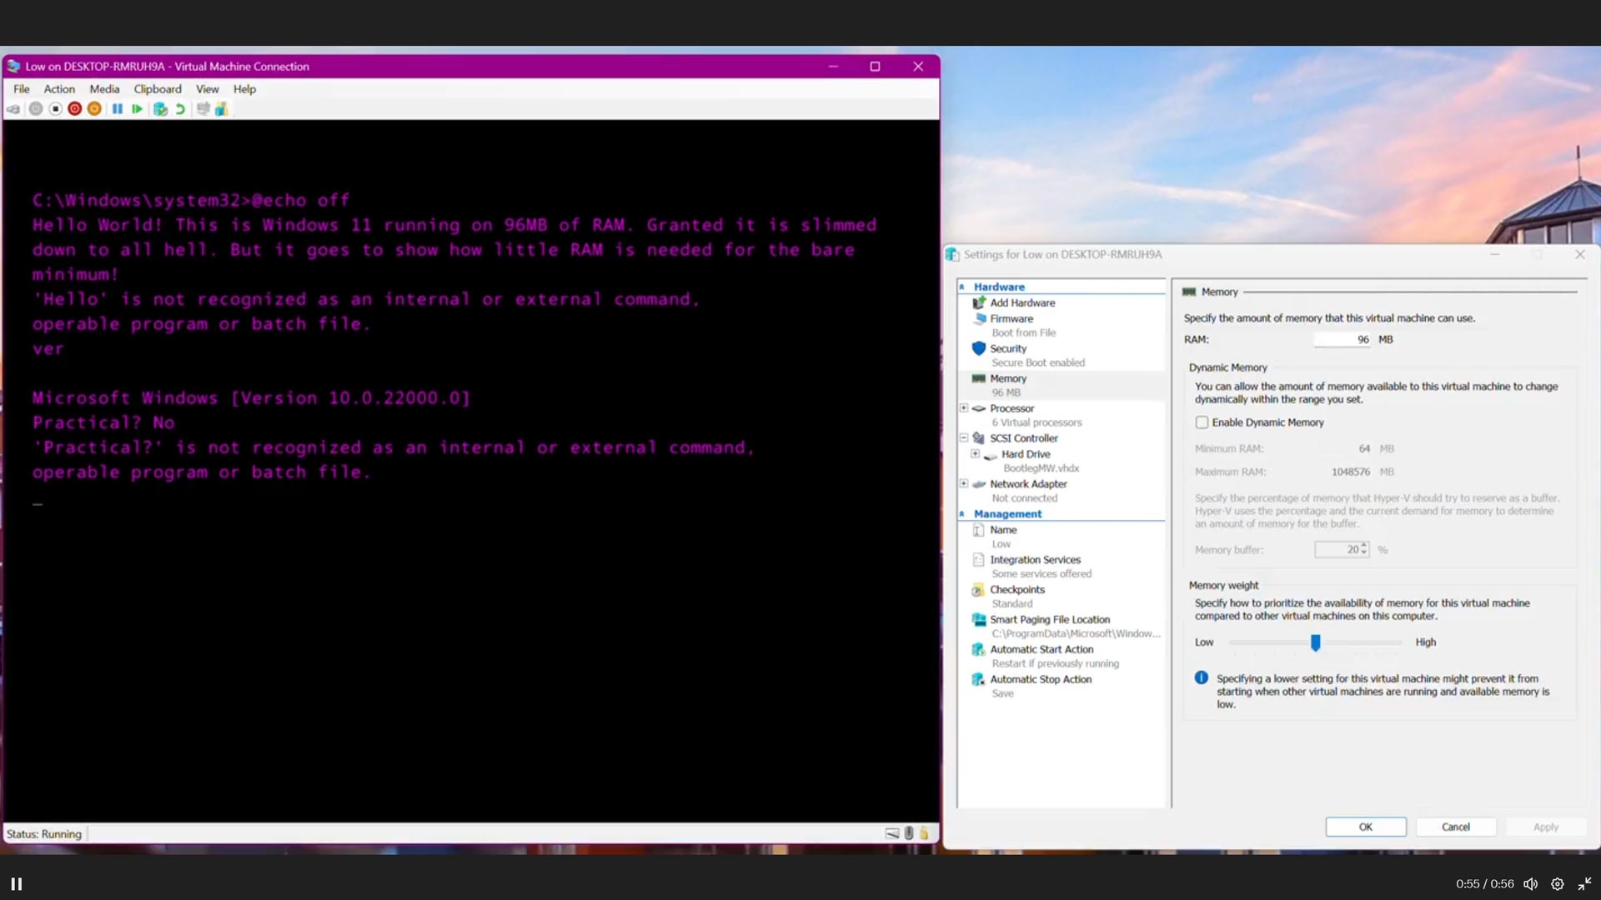
Task: Click the OK button in the Settings dialog
Action: coord(1365,827)
